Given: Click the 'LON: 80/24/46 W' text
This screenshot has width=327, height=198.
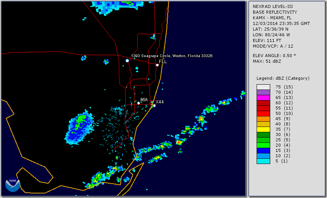Looking at the screenshot, I should click(271, 35).
